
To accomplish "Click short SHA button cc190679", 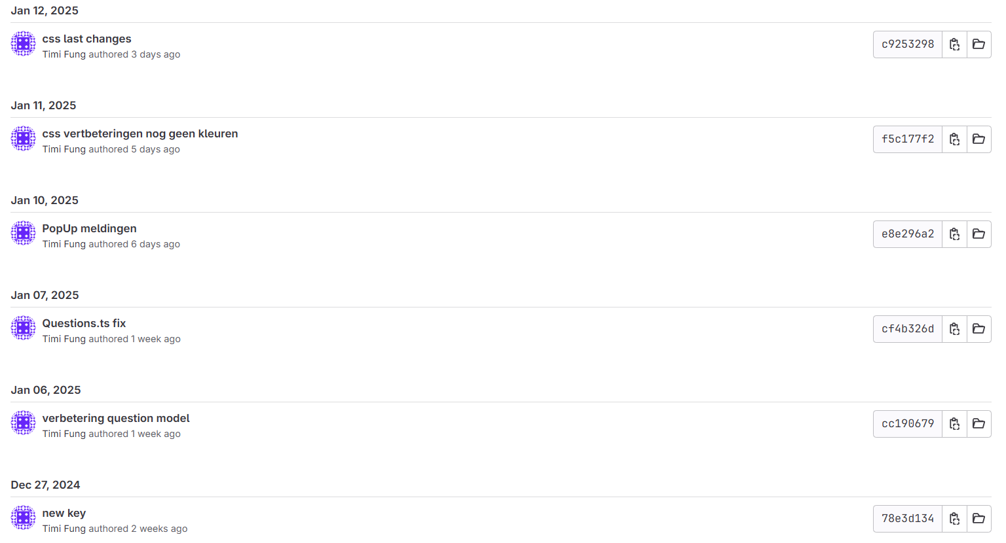I will coord(907,424).
